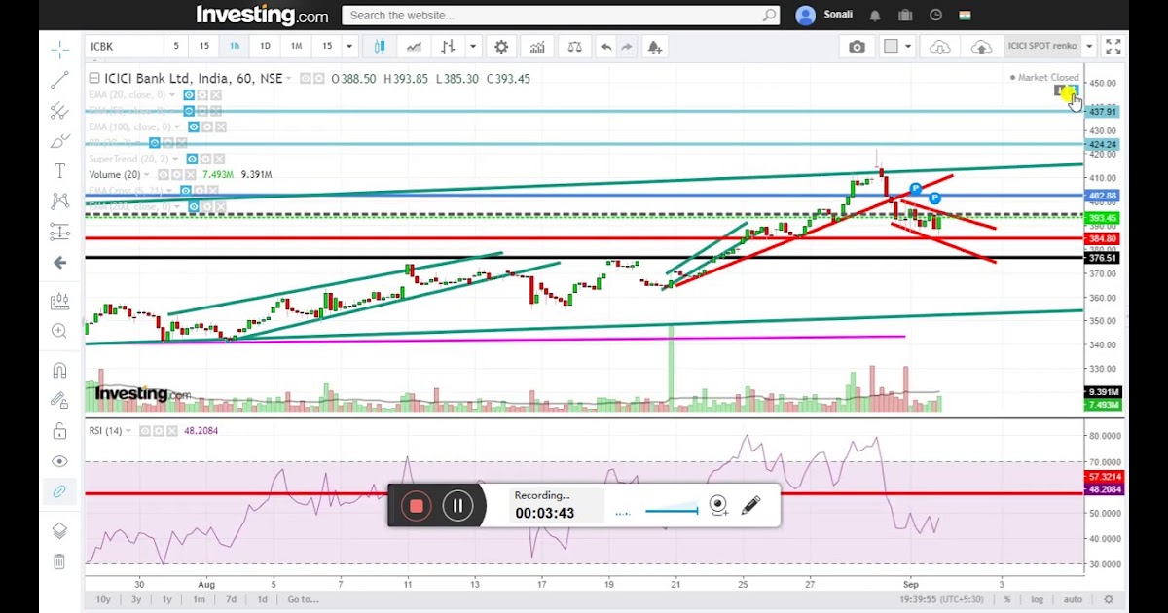1168x613 pixels.
Task: Expand the Volume (20) dropdown arrow
Action: click(x=148, y=174)
